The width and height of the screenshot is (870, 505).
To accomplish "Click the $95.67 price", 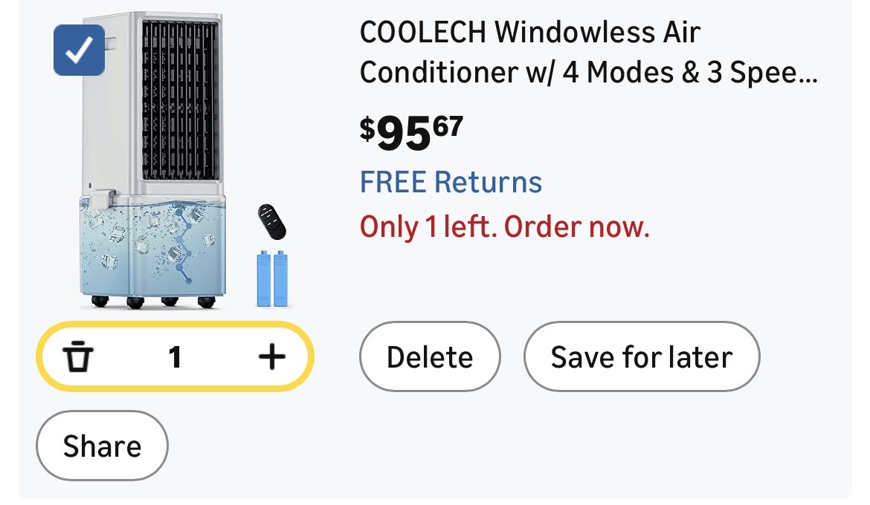I will click(x=411, y=133).
